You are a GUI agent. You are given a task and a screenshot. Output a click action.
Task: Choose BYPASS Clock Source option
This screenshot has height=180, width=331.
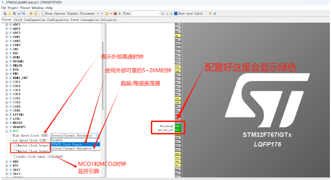click(75, 144)
